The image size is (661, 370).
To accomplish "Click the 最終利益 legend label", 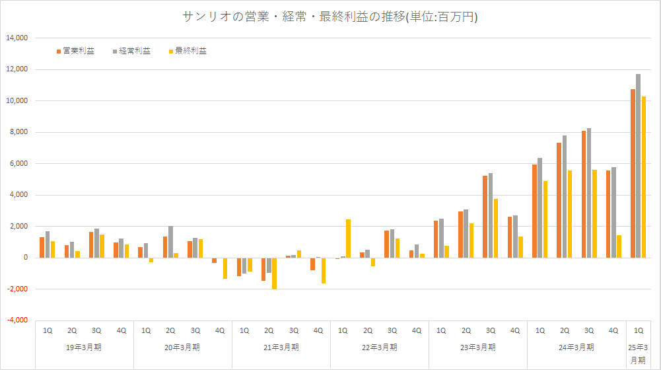I will tap(191, 51).
